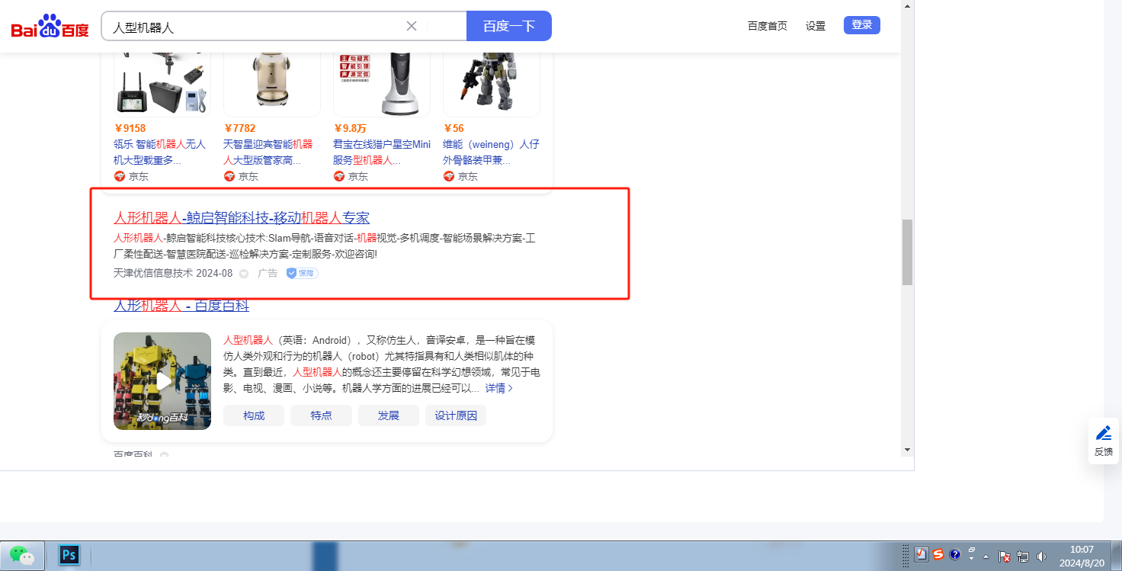Click the volume speaker tray icon
Image resolution: width=1122 pixels, height=571 pixels.
tap(1042, 557)
